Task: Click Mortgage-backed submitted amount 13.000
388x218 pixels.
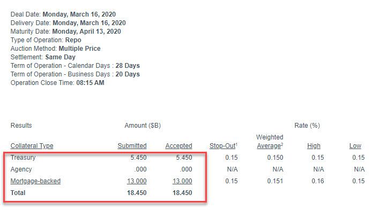Action: click(137, 181)
